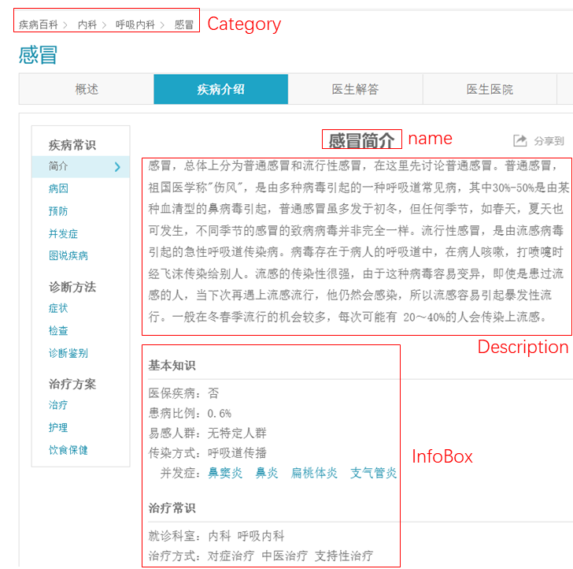The width and height of the screenshot is (573, 569).
Task: Click the 易感人群: 无特定人群 row
Action: point(208,433)
